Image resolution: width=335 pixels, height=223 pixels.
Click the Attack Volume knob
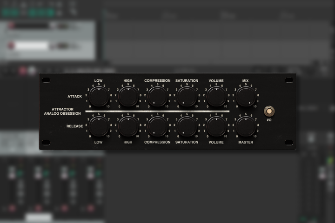(216, 97)
